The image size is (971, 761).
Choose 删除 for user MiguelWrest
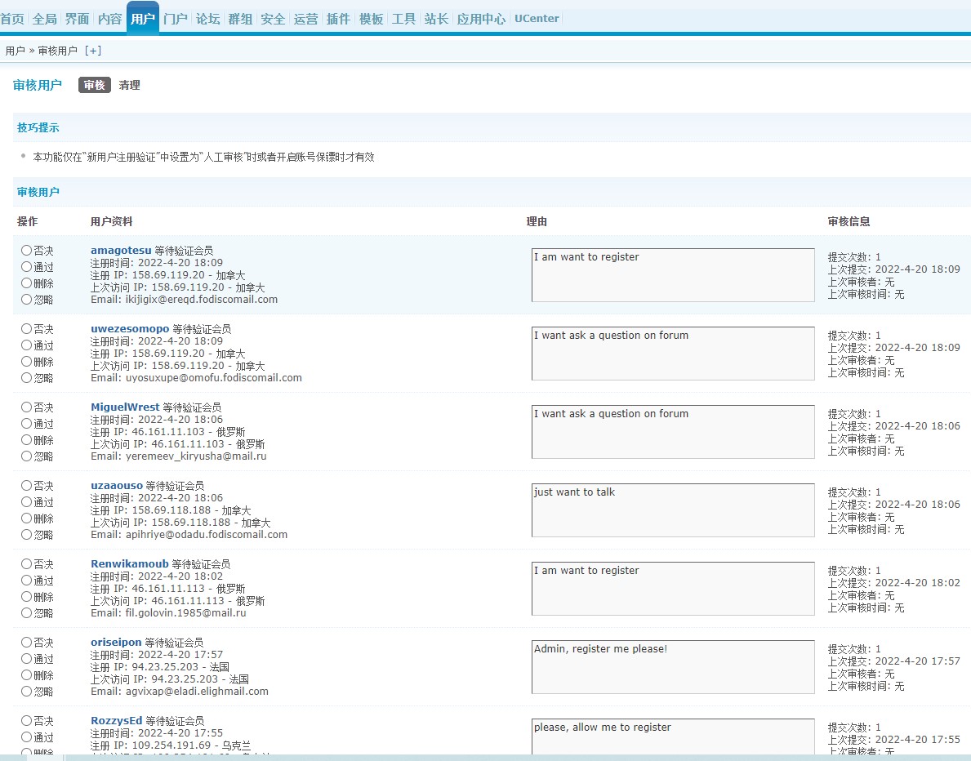tap(27, 440)
